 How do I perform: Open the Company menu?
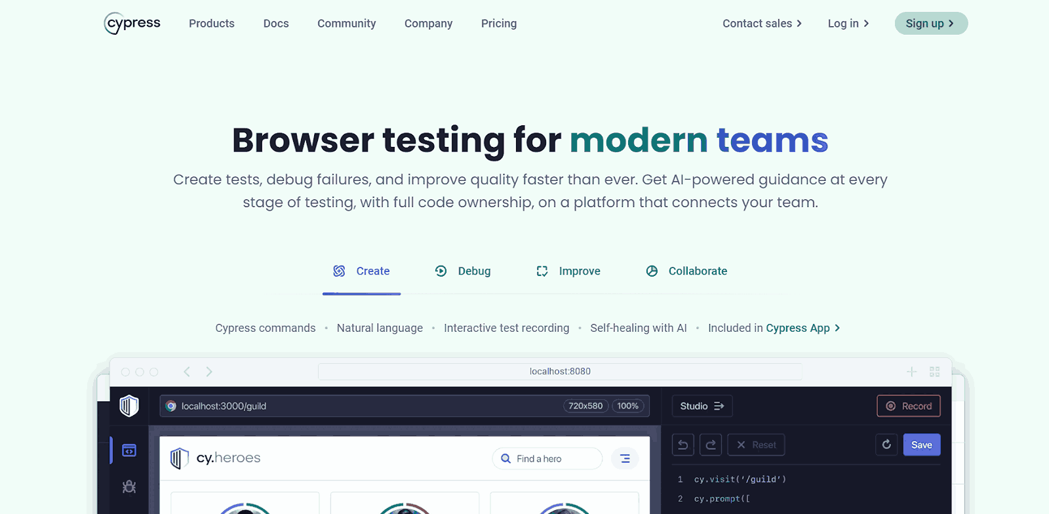(x=429, y=24)
